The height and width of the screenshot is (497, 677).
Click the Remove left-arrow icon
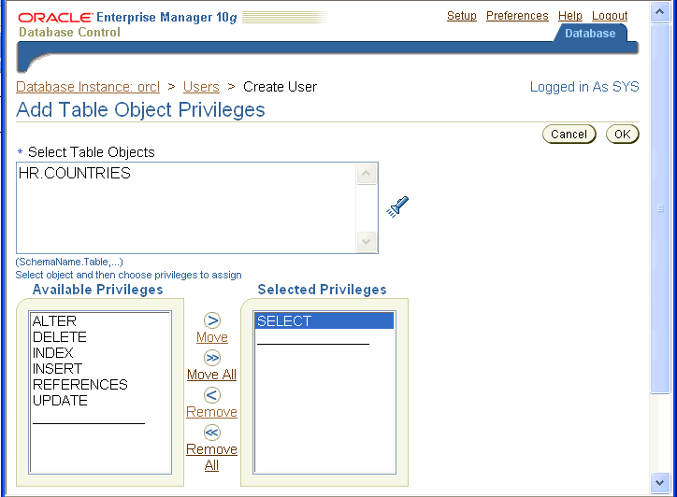pos(212,395)
